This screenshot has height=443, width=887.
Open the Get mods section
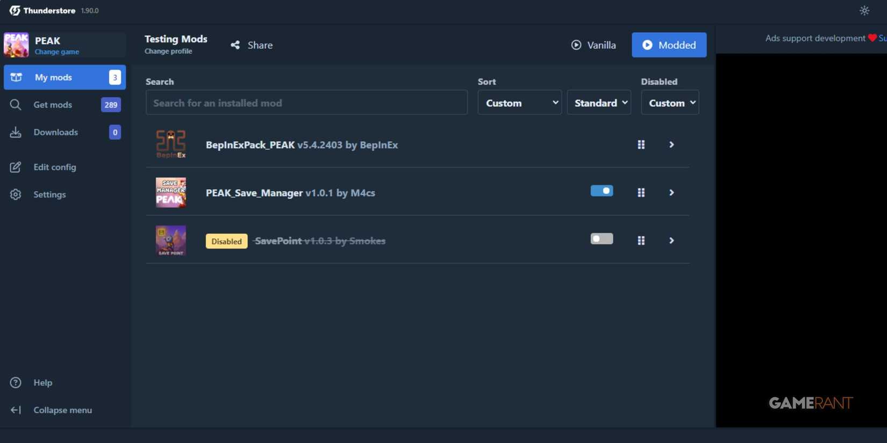[53, 105]
